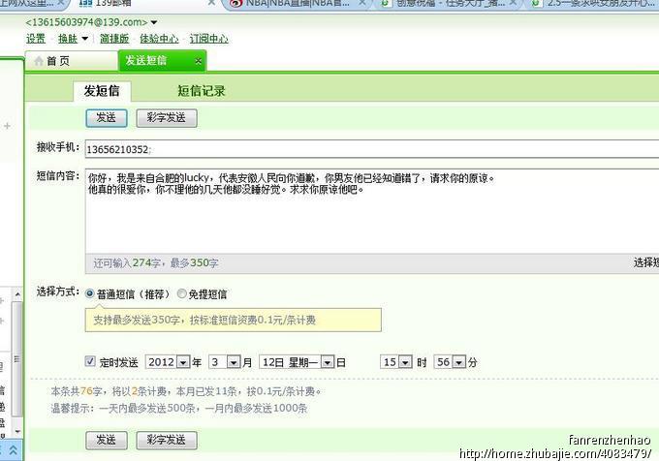Toggle the 定时发送 checkbox

(x=90, y=361)
